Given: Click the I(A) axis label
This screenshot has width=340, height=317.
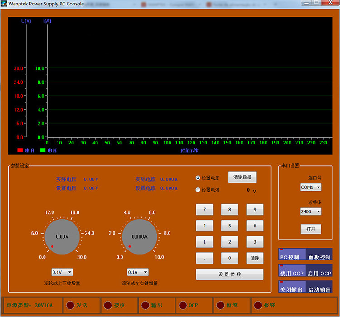Looking at the screenshot, I should 47,21.
